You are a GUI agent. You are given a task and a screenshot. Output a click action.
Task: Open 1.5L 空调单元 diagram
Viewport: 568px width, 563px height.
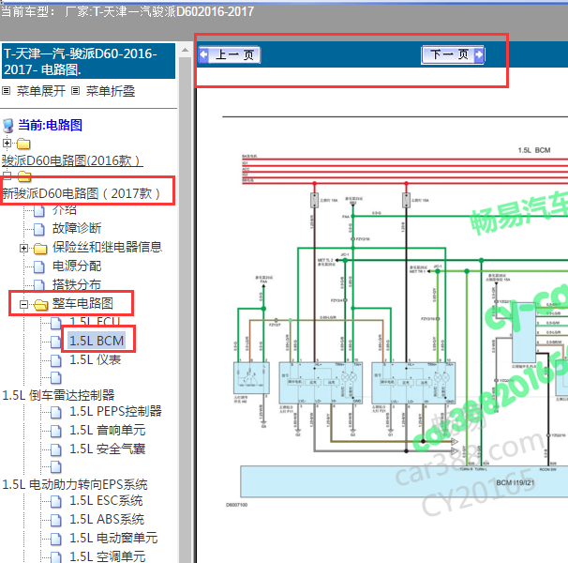click(108, 556)
